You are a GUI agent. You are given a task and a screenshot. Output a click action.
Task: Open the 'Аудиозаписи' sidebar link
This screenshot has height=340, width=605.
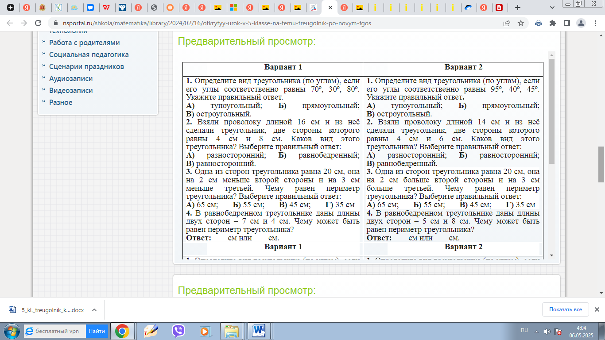(71, 79)
